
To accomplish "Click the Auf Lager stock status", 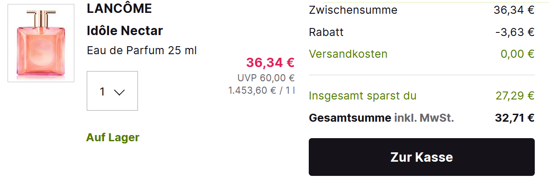I will [x=113, y=137].
